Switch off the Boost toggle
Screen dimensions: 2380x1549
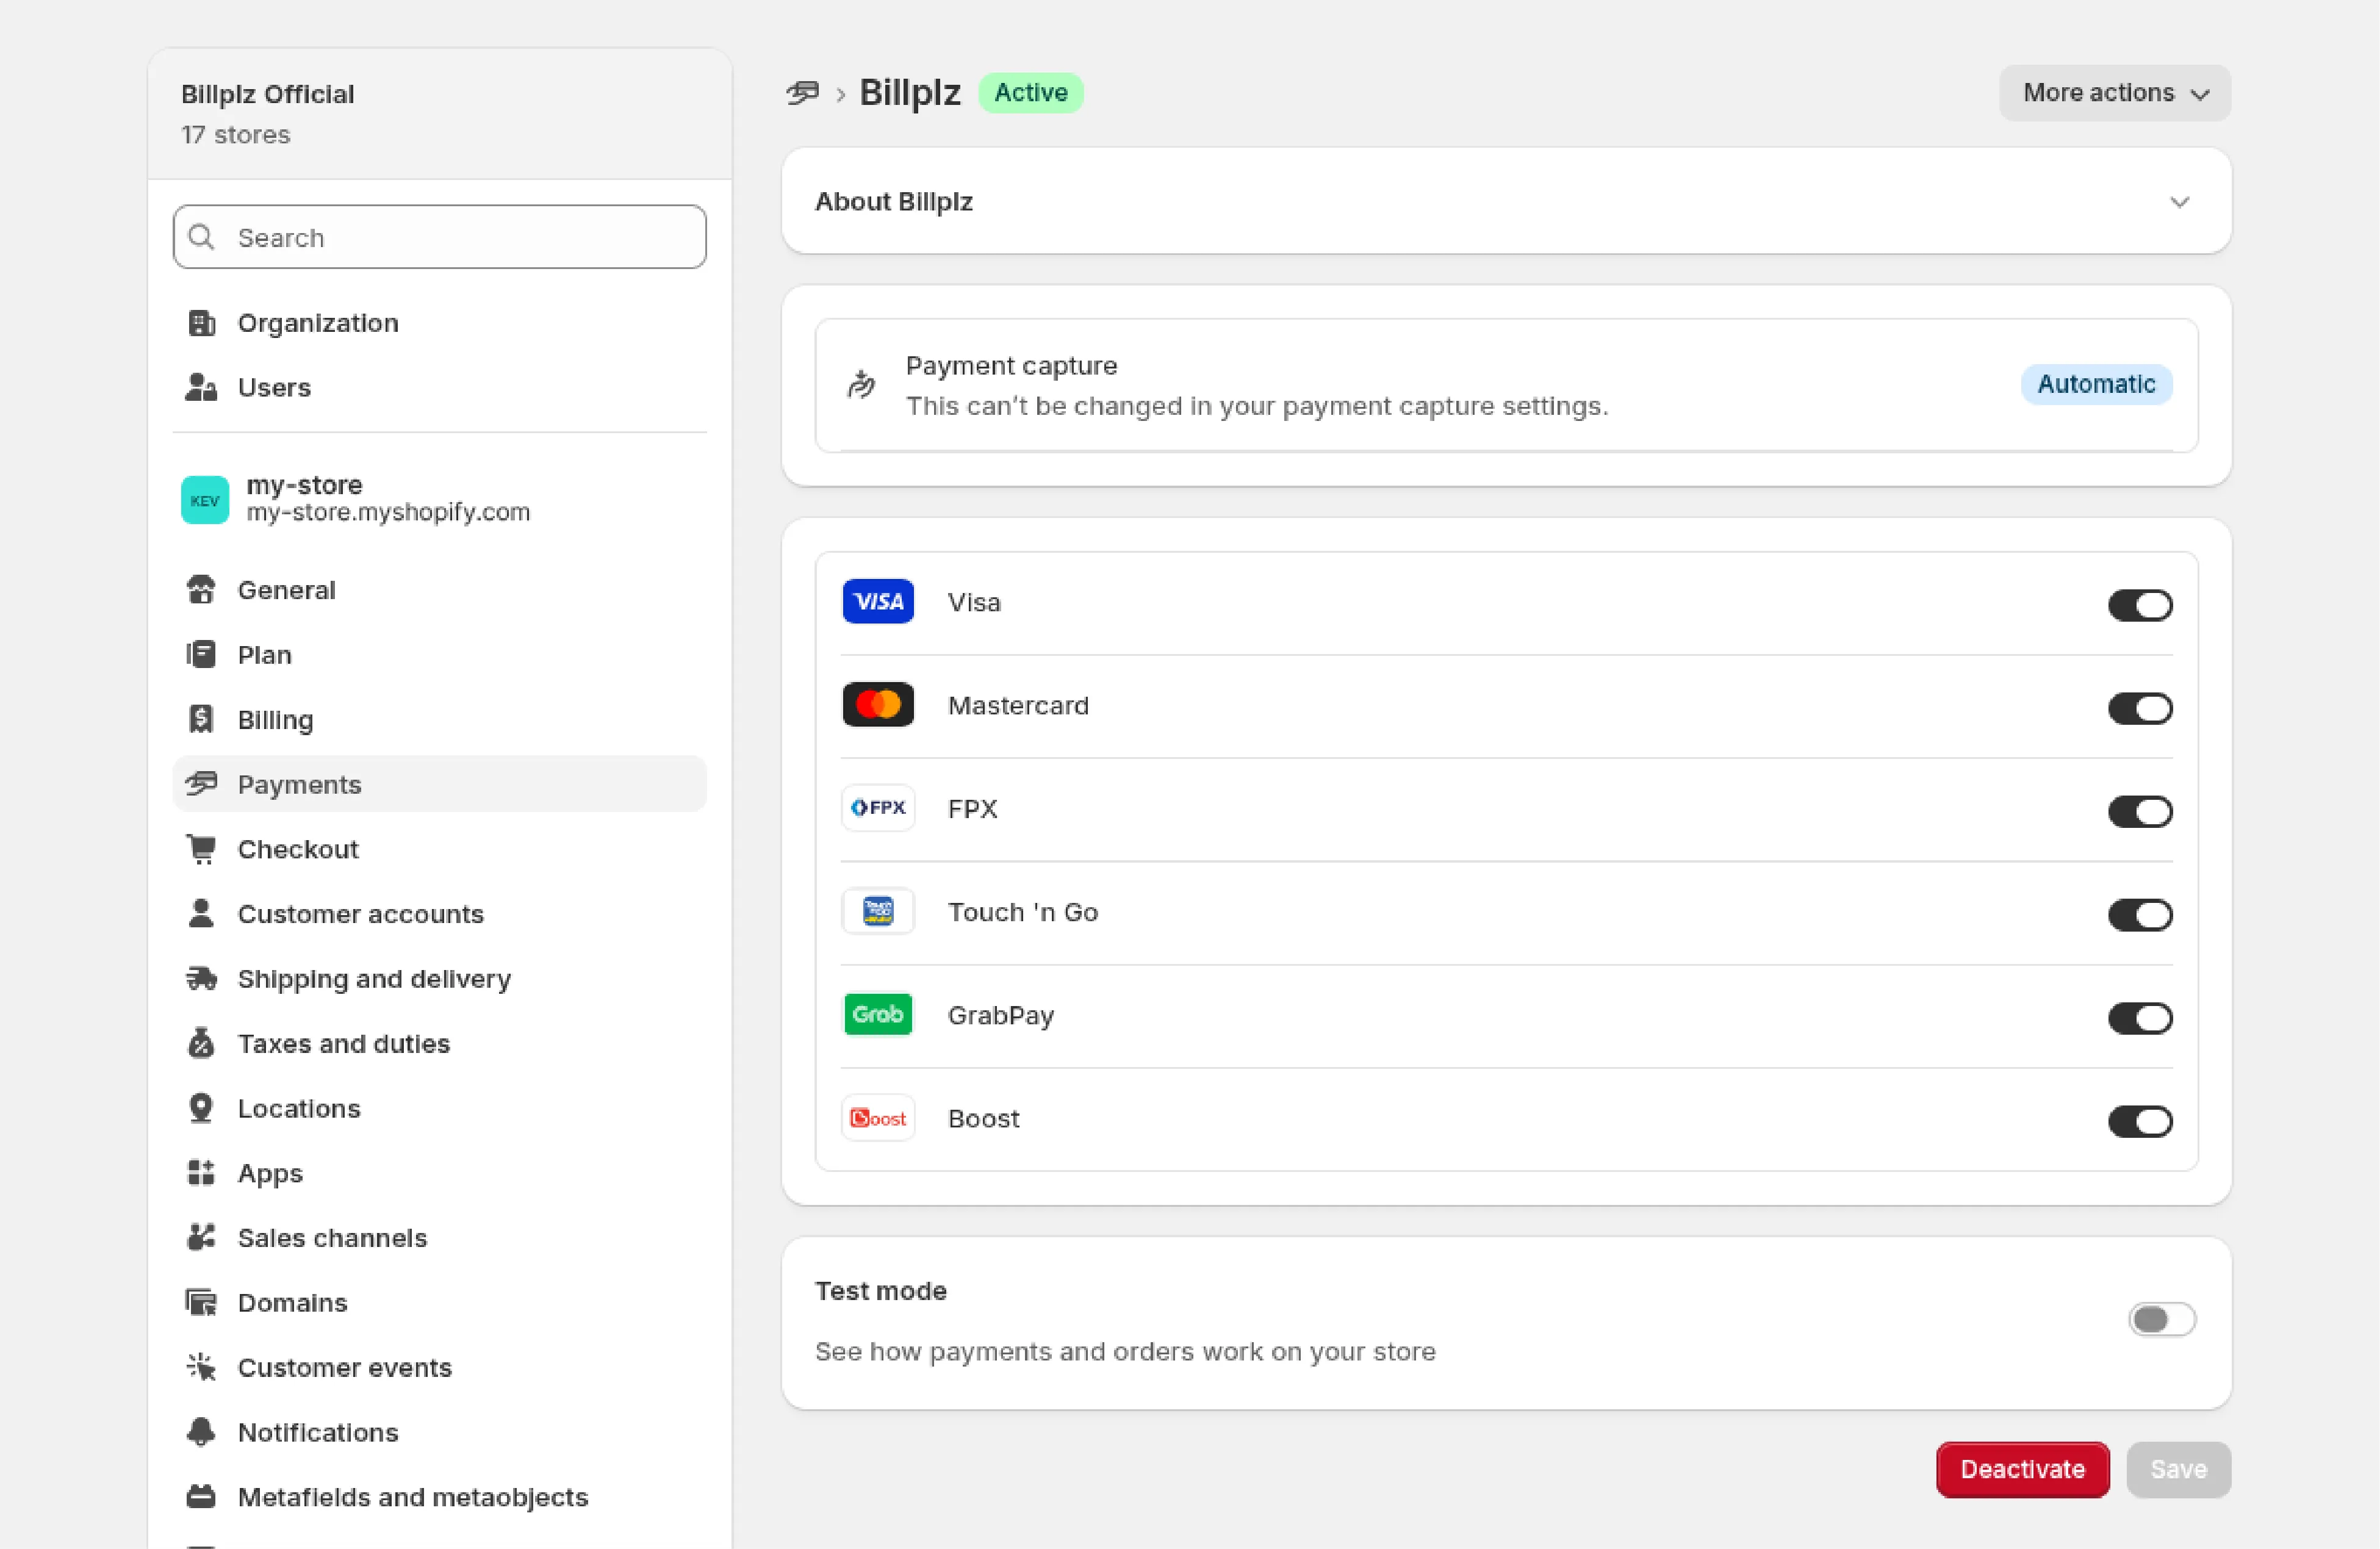click(2140, 1121)
